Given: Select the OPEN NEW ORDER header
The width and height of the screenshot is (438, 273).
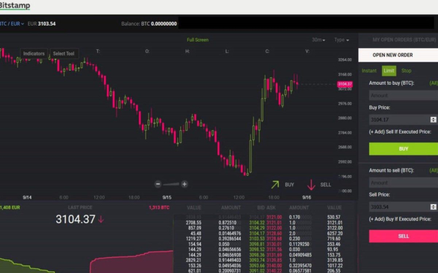Looking at the screenshot, I should pyautogui.click(x=398, y=55).
